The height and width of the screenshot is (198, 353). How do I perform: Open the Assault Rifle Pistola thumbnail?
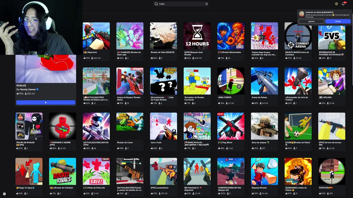click(x=130, y=171)
